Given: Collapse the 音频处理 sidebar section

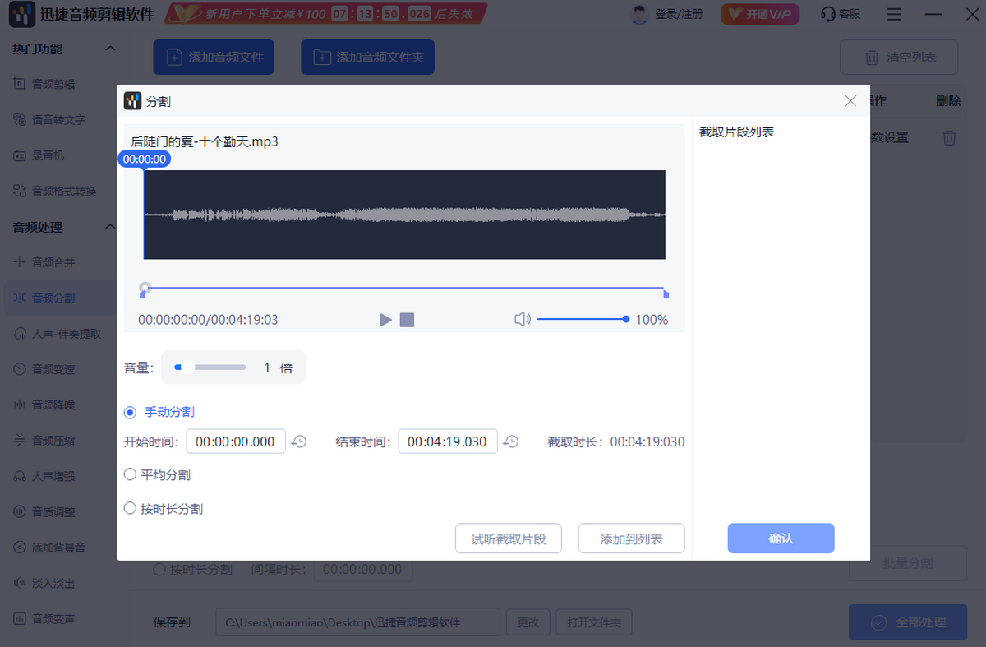Looking at the screenshot, I should pyautogui.click(x=110, y=227).
